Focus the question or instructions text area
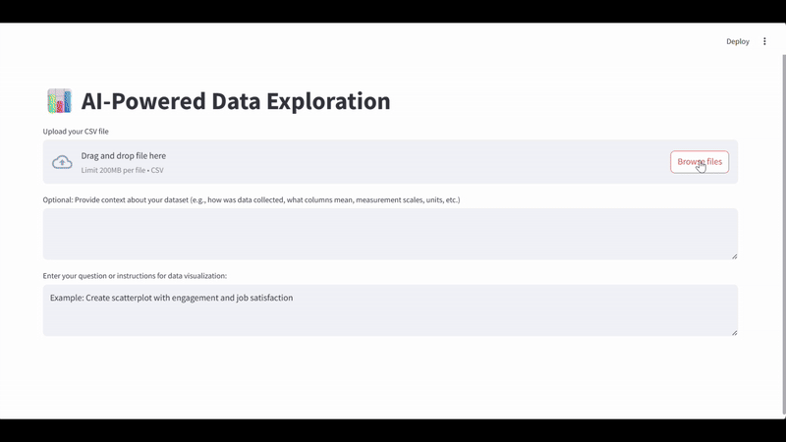This screenshot has width=786, height=442. (390, 316)
